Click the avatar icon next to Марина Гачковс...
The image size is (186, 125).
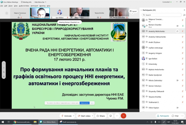tap(143, 20)
